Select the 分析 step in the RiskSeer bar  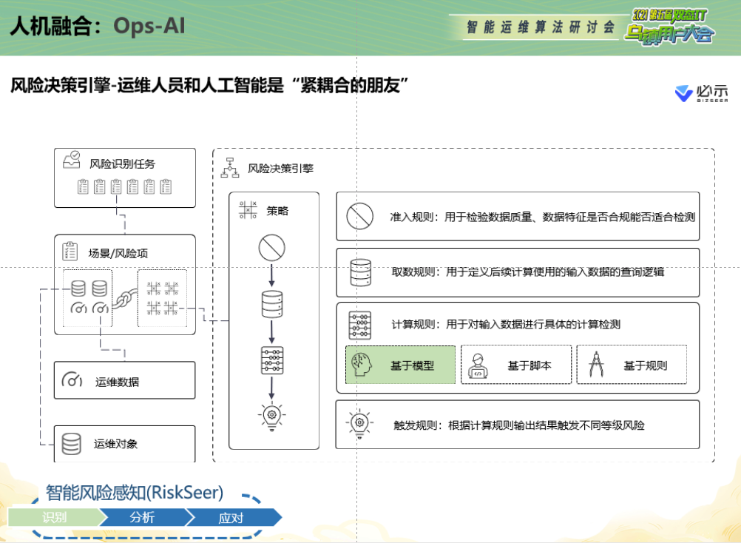pyautogui.click(x=142, y=517)
